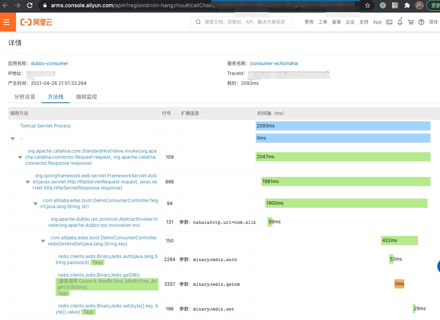Click the browser forward arrow
This screenshot has height=320, width=440.
[18, 5]
